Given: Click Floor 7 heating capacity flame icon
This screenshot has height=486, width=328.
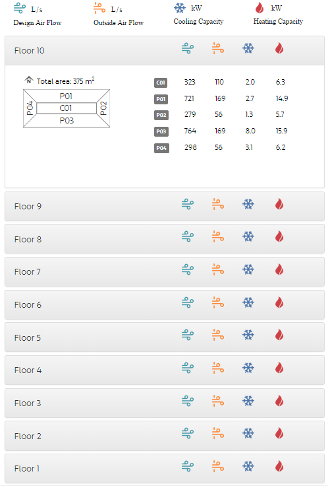Looking at the screenshot, I should coord(279,269).
